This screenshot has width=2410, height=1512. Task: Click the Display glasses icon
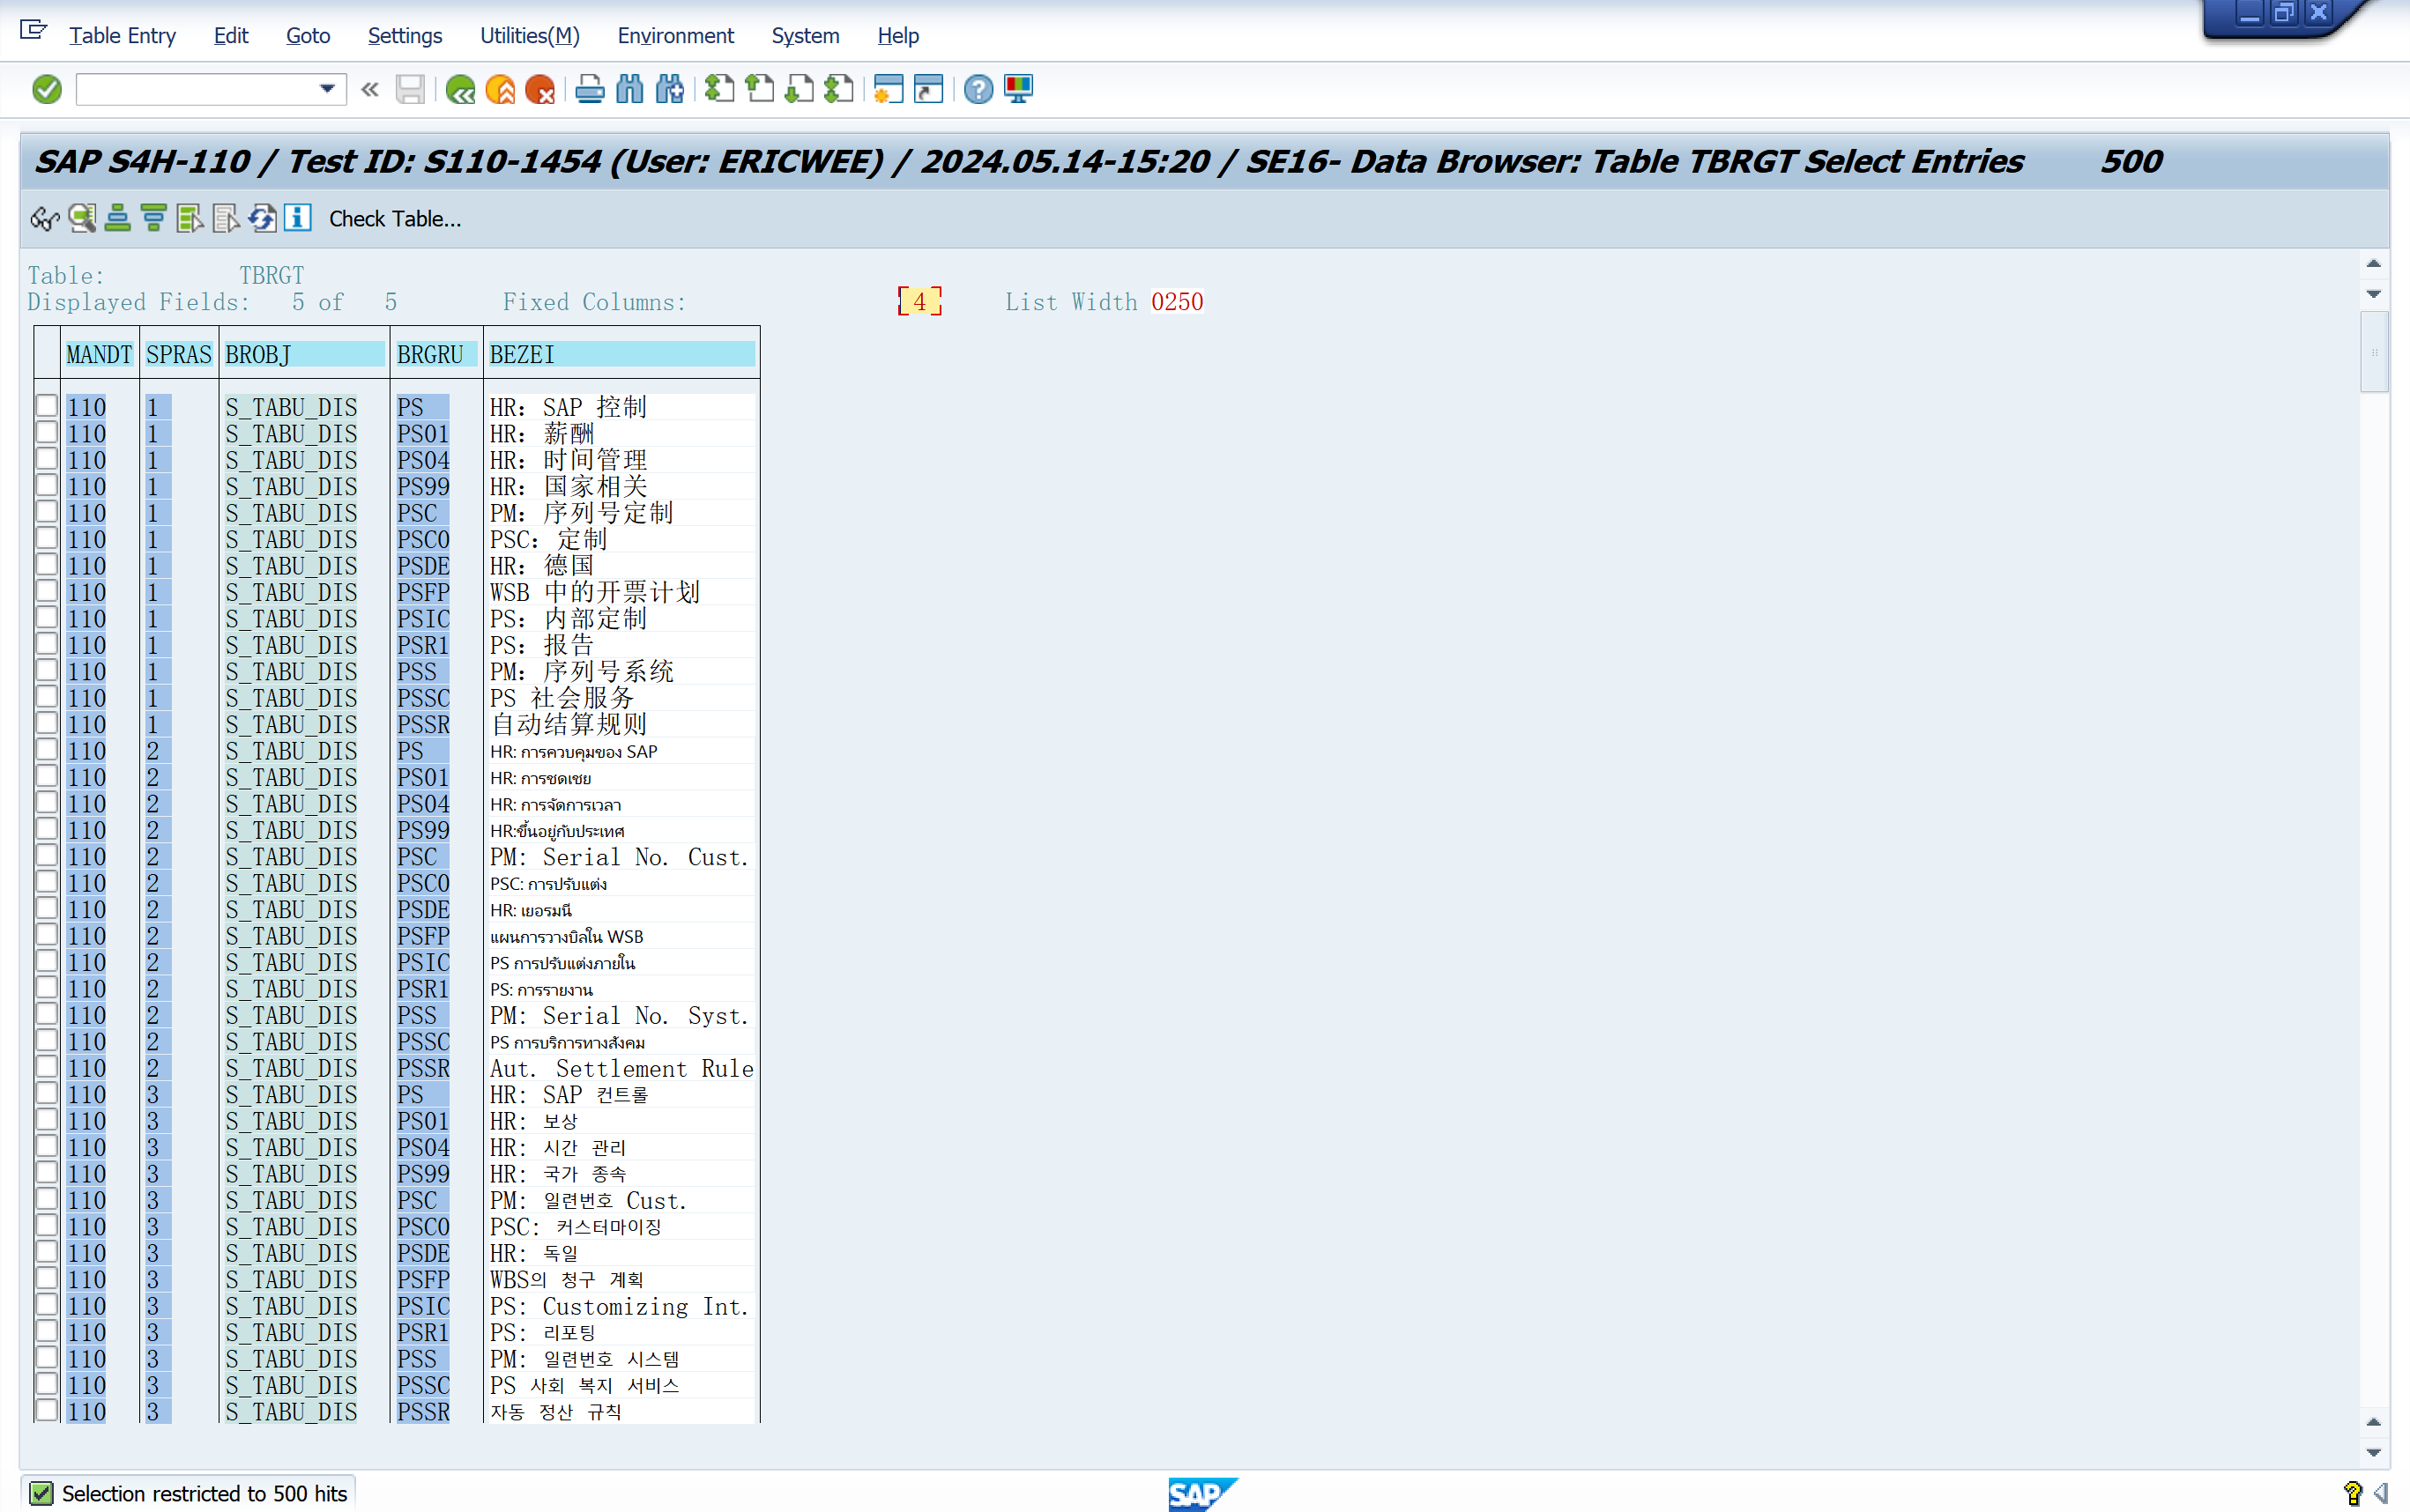click(x=45, y=218)
